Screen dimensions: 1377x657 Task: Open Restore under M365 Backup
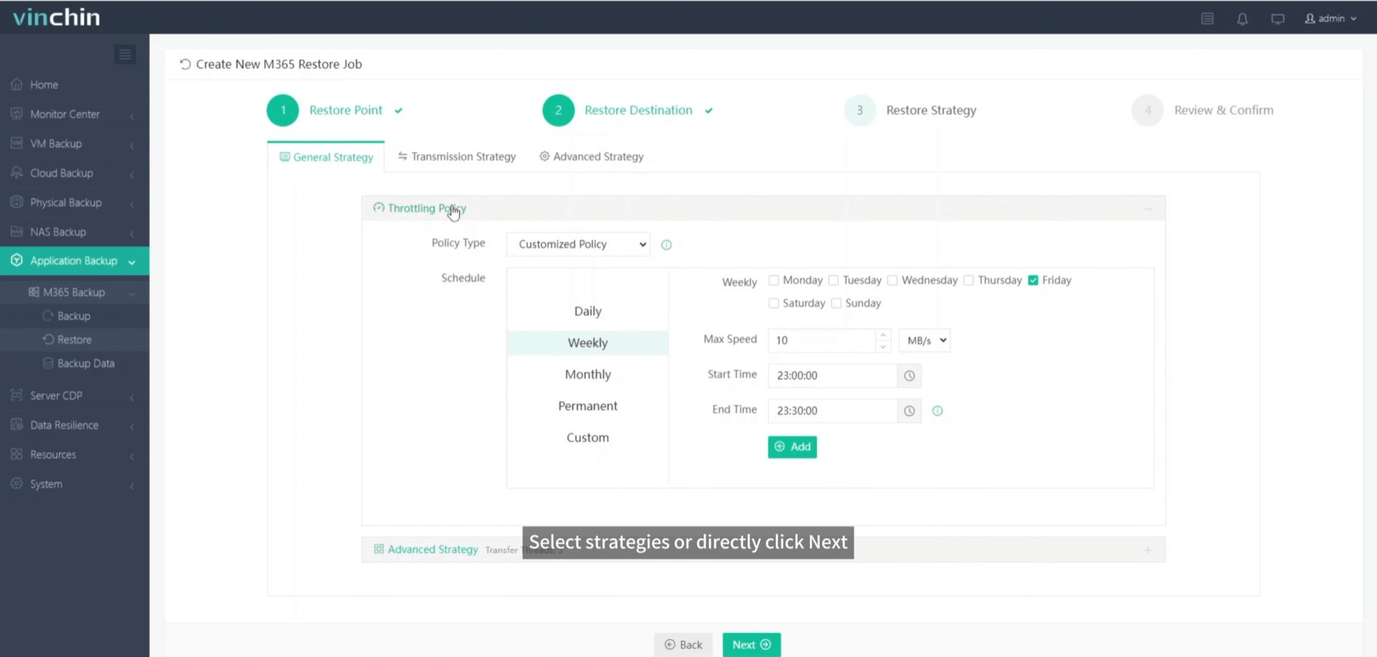(75, 340)
